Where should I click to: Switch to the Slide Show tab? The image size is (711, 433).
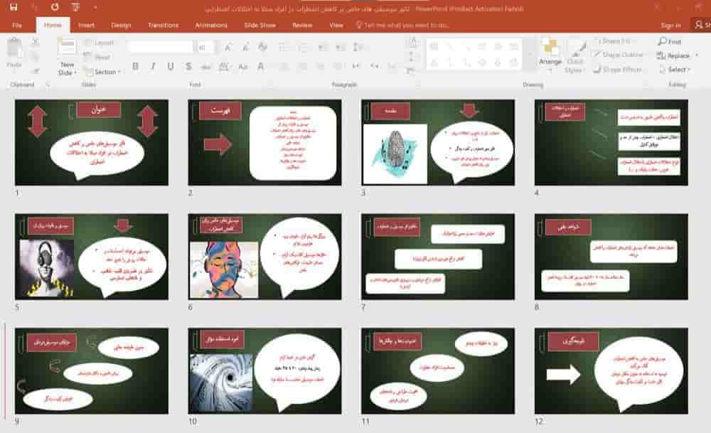[260, 26]
